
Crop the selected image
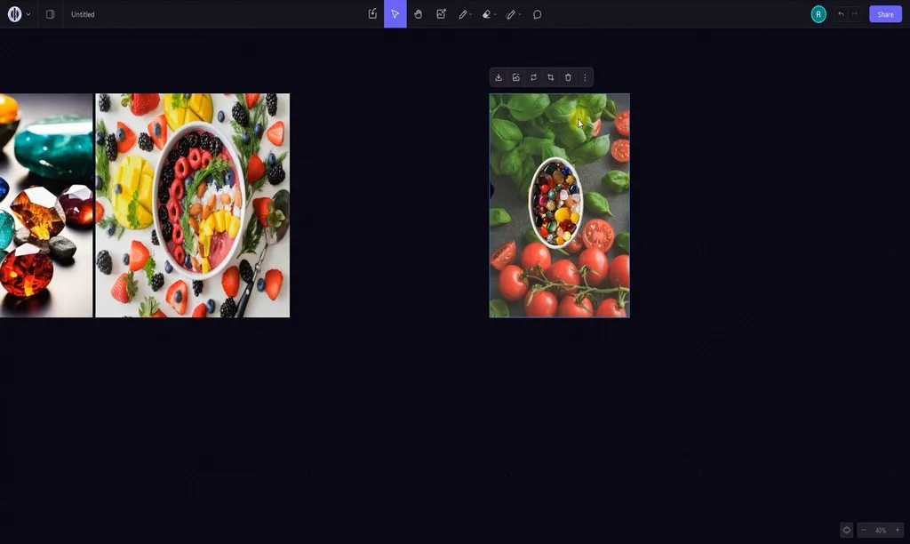tap(551, 77)
